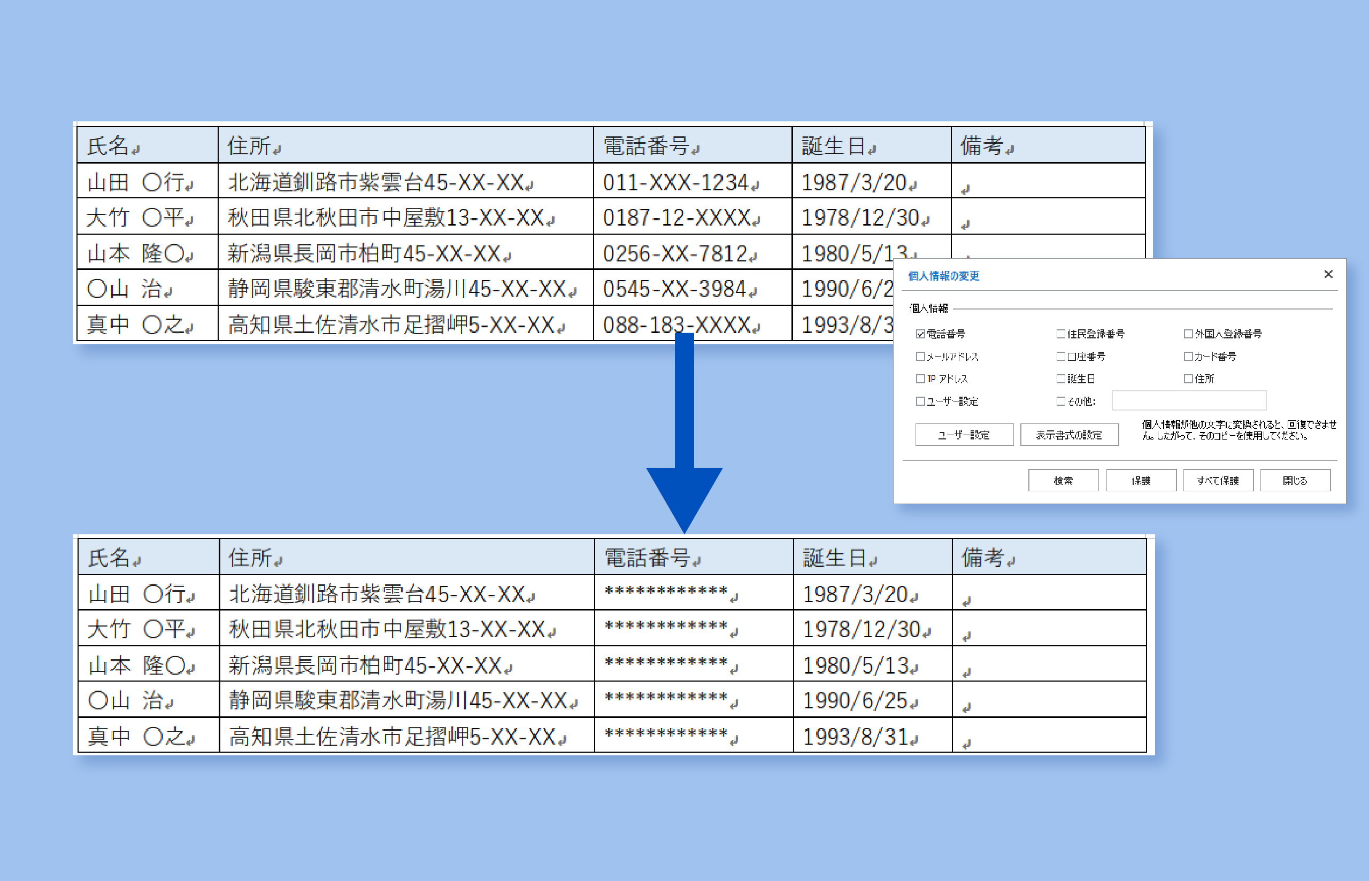Check the IP アドレス option
This screenshot has height=881, width=1369.
point(920,378)
